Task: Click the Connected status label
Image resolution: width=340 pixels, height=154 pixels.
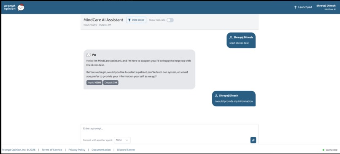Action: pyautogui.click(x=331, y=150)
